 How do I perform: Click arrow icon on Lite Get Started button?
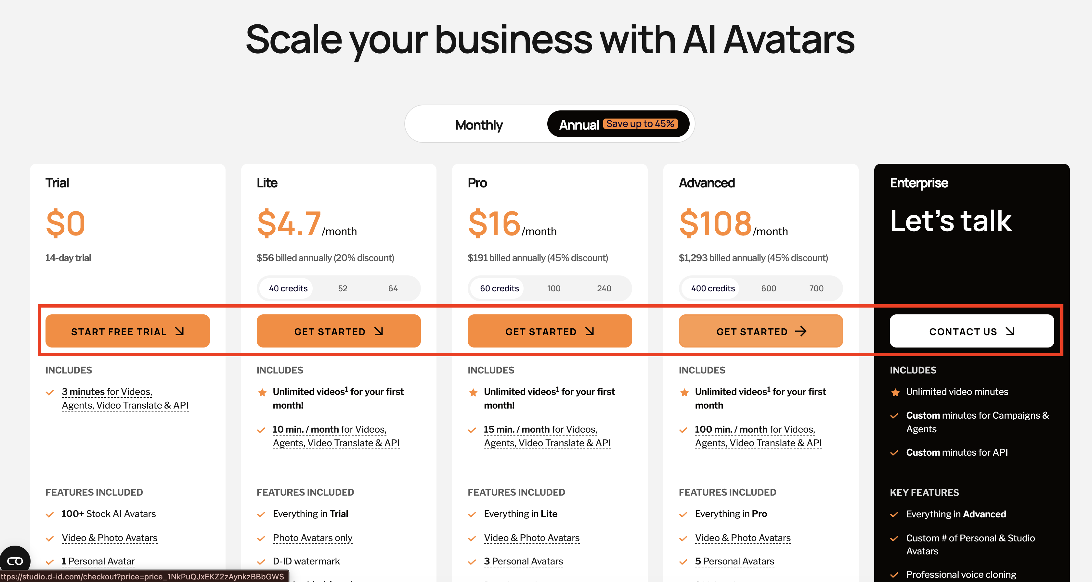click(x=379, y=331)
